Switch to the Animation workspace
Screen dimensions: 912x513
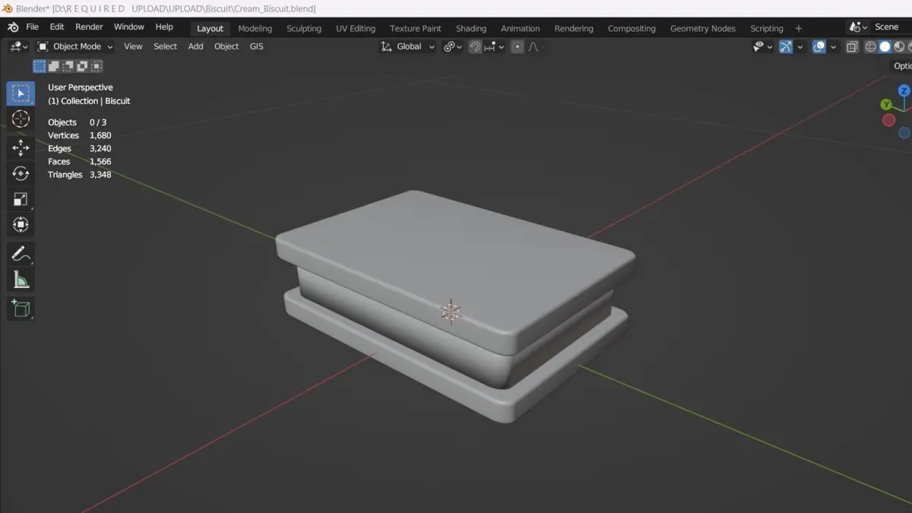click(521, 28)
